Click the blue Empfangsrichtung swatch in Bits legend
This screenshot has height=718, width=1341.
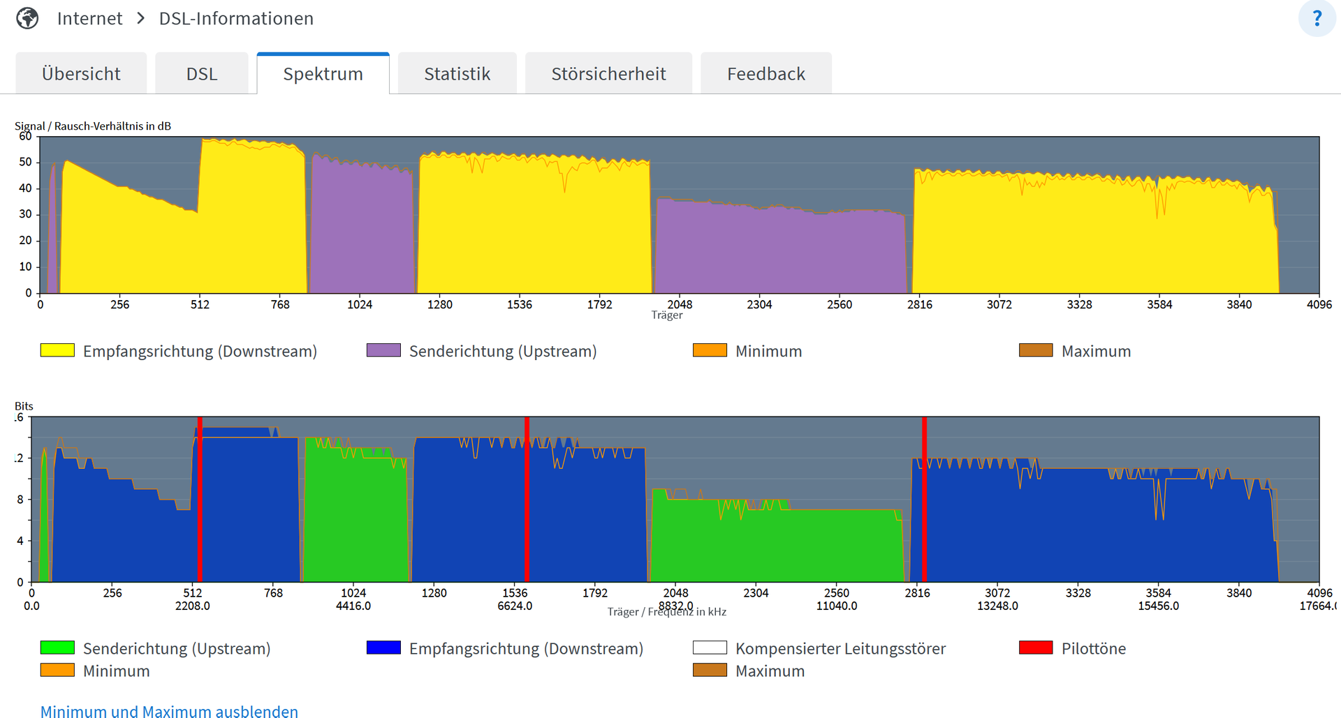pyautogui.click(x=383, y=648)
